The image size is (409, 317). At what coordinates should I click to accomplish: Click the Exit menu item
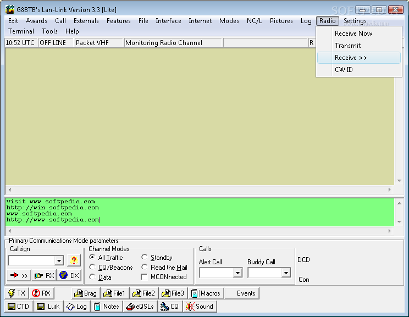coord(13,21)
